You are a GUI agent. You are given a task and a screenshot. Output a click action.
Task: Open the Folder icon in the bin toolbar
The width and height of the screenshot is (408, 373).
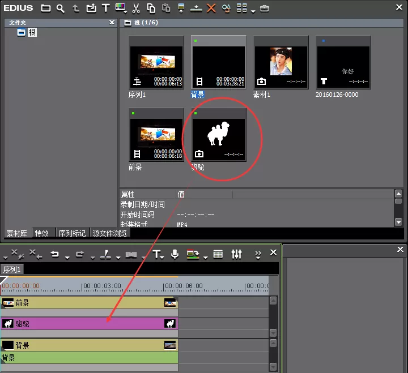[46, 8]
